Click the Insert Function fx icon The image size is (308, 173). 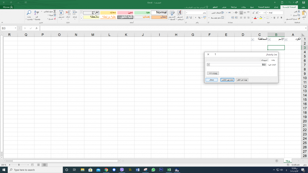pyautogui.click(x=37, y=28)
